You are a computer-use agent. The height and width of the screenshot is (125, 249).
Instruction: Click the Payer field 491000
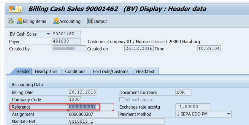tap(66, 41)
